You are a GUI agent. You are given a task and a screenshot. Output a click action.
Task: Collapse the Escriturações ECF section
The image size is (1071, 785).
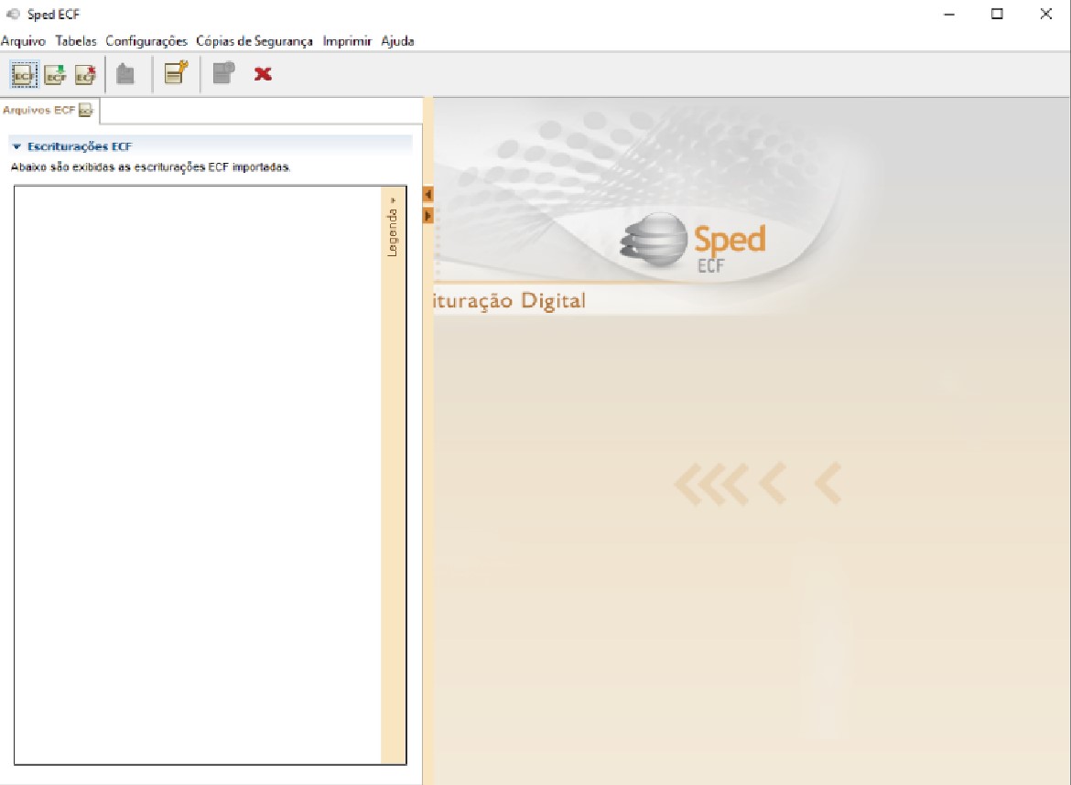point(16,146)
